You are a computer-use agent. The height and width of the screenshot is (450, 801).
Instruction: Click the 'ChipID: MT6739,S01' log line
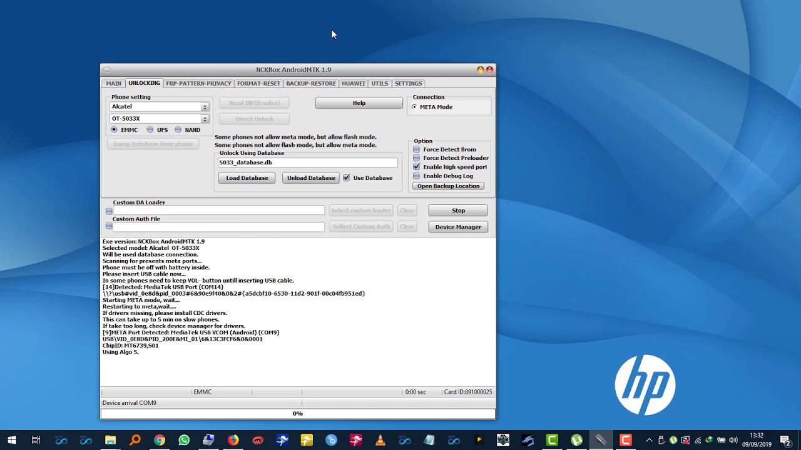(x=131, y=346)
